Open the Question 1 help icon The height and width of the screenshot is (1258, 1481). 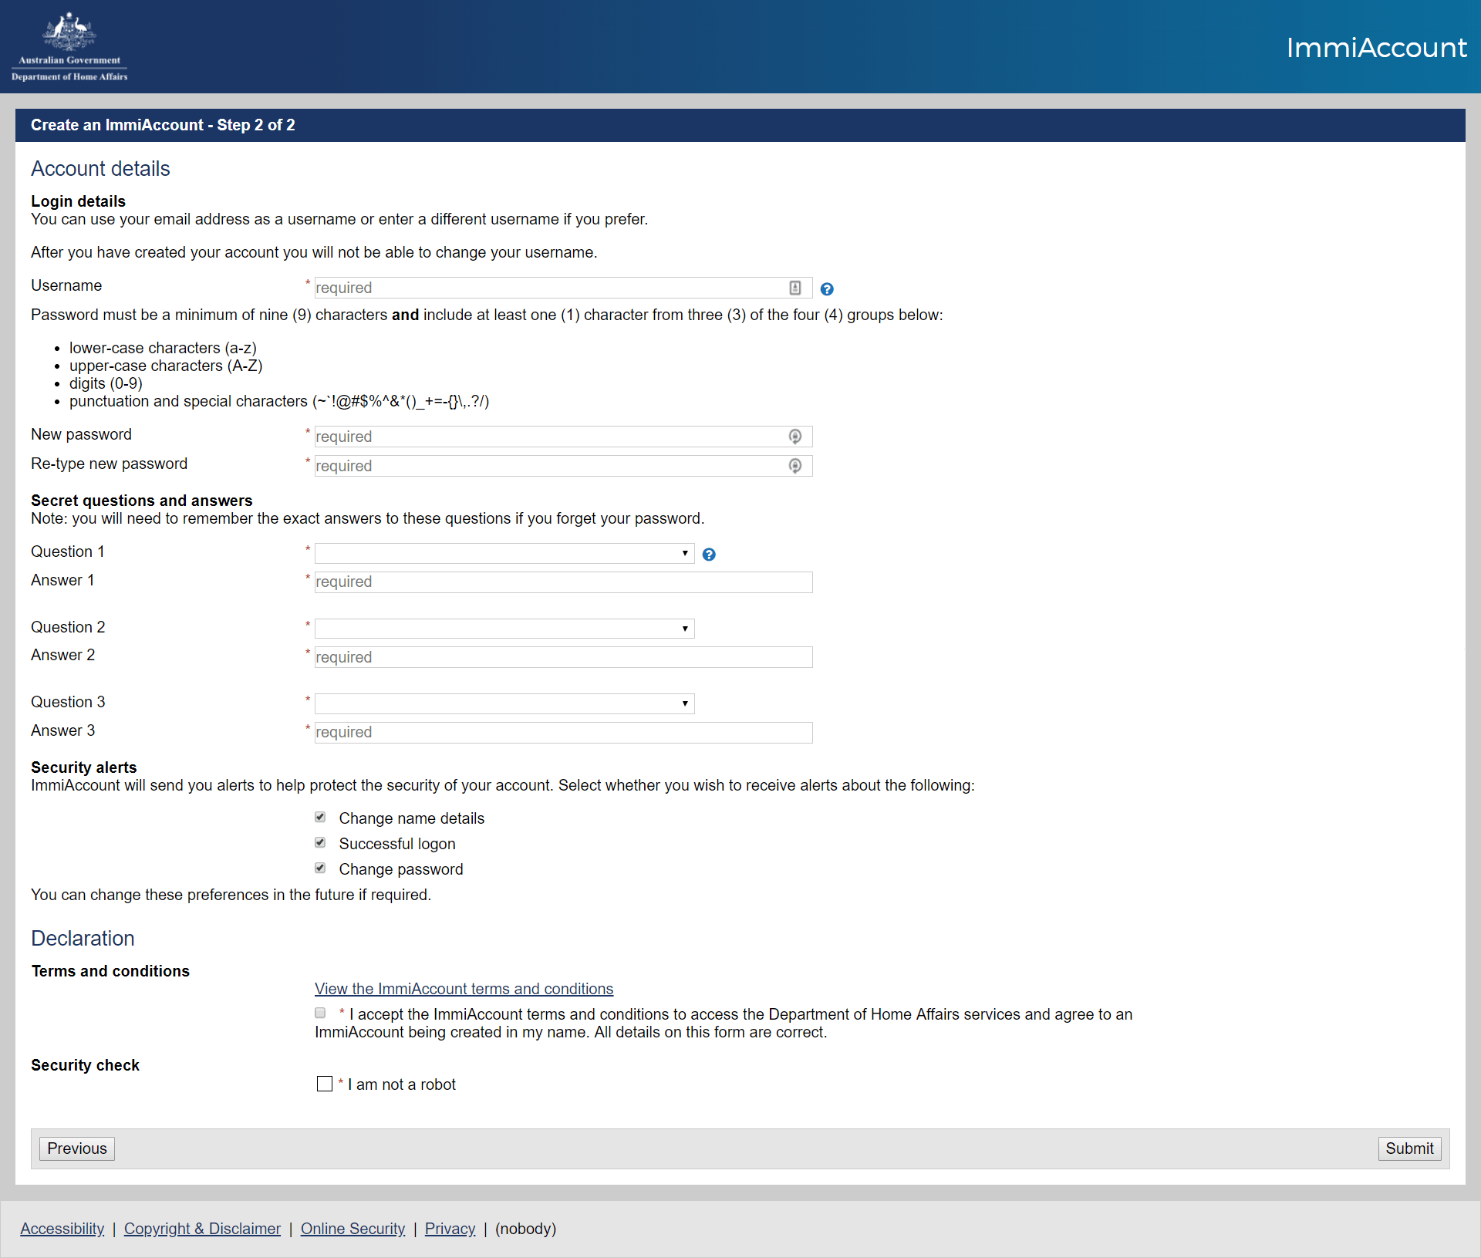709,555
